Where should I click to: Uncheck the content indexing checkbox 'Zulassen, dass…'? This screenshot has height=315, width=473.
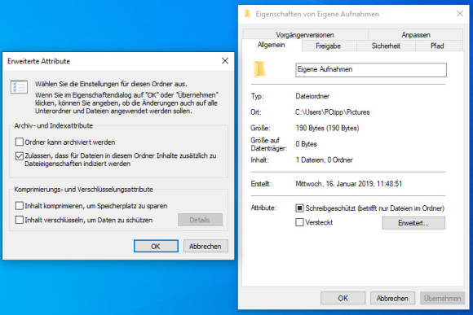pyautogui.click(x=20, y=156)
